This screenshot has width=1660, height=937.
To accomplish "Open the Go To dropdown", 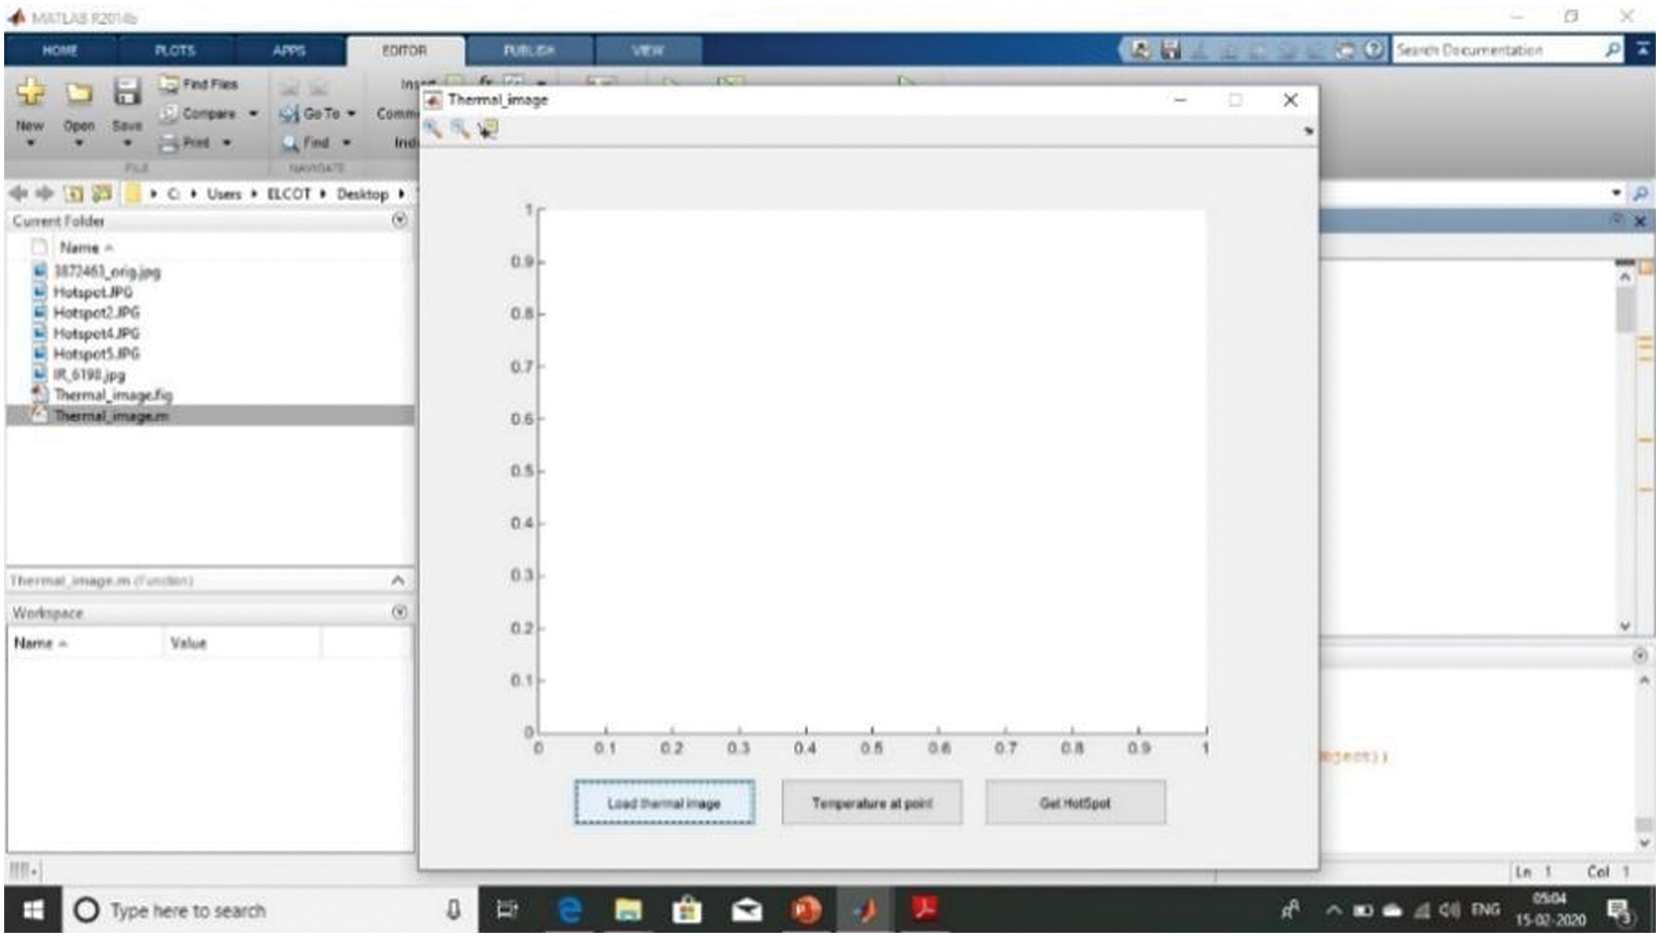I will point(351,113).
